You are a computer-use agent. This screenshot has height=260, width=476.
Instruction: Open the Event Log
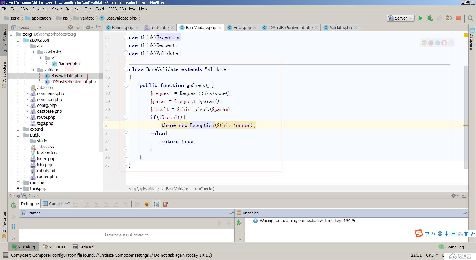[x=451, y=247]
